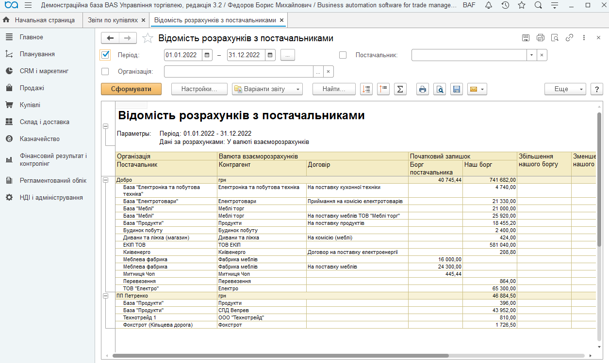Click the copy link icon
The width and height of the screenshot is (609, 363).
[x=570, y=38]
